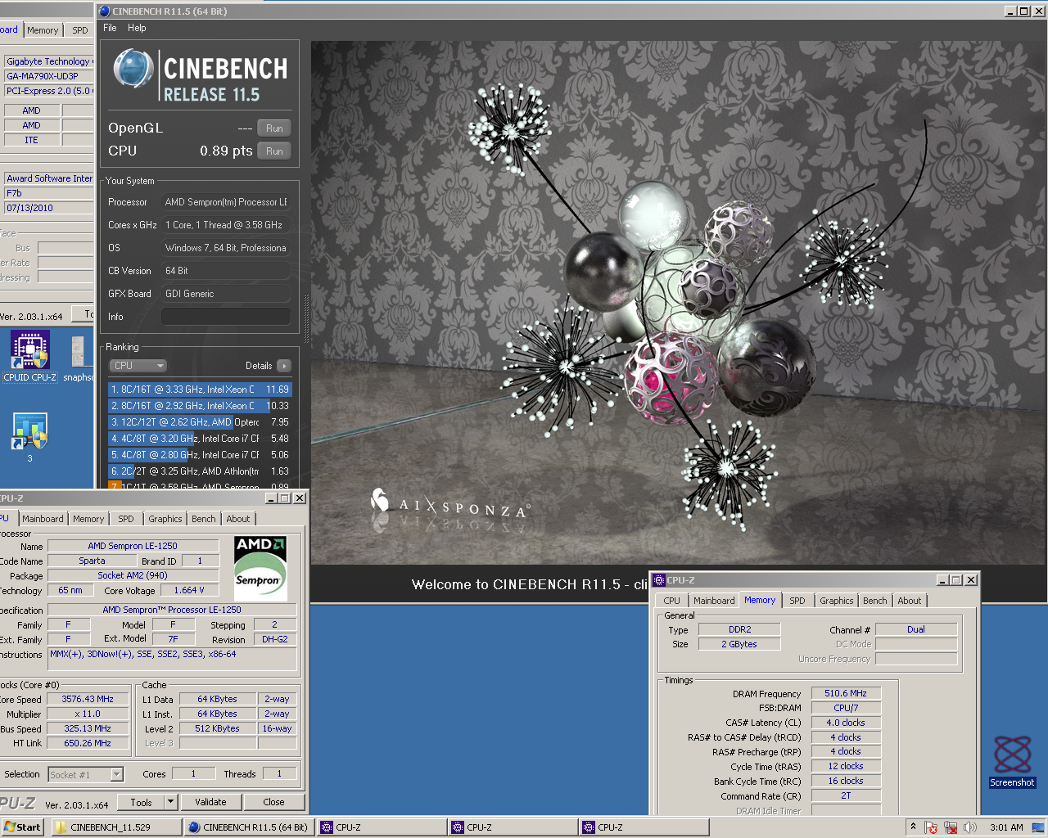Screen dimensions: 1048x838
Task: Select ranking row 5, Core i7 at 2.80 GHz
Action: point(200,455)
